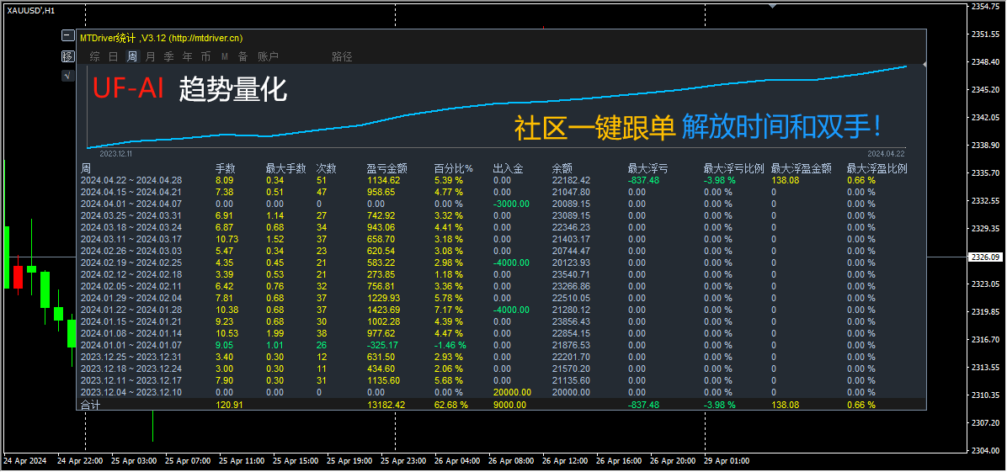Image resolution: width=1007 pixels, height=472 pixels.
Task: Open the 账户 account tab
Action: pos(268,56)
